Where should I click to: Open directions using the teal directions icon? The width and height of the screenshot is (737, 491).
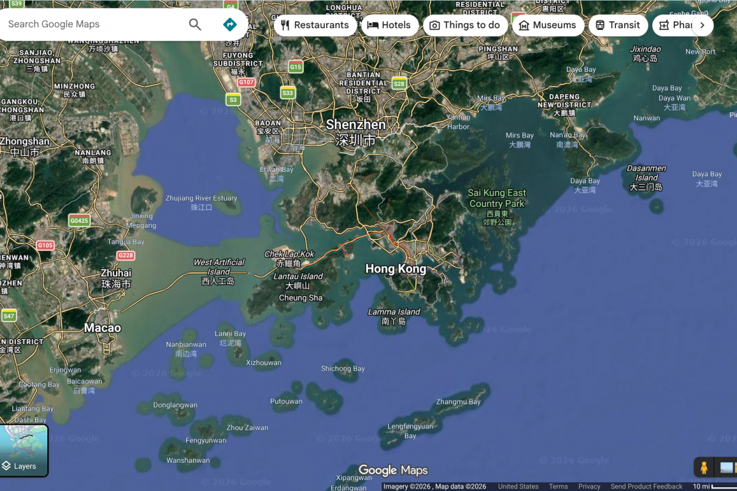pos(230,25)
